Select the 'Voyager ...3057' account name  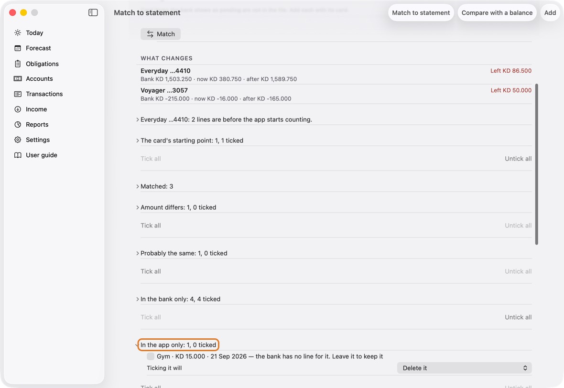[164, 90]
